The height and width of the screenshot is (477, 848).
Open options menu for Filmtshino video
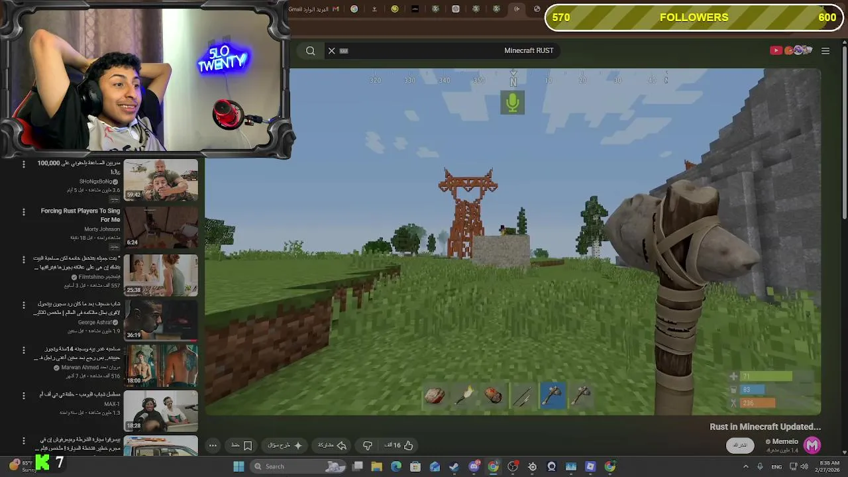[24, 260]
